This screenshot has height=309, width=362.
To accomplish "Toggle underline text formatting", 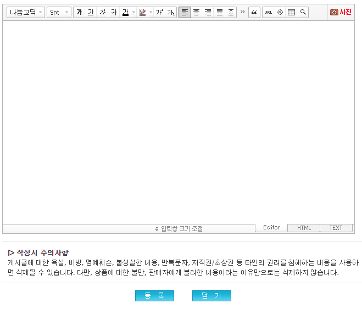I will [x=91, y=12].
